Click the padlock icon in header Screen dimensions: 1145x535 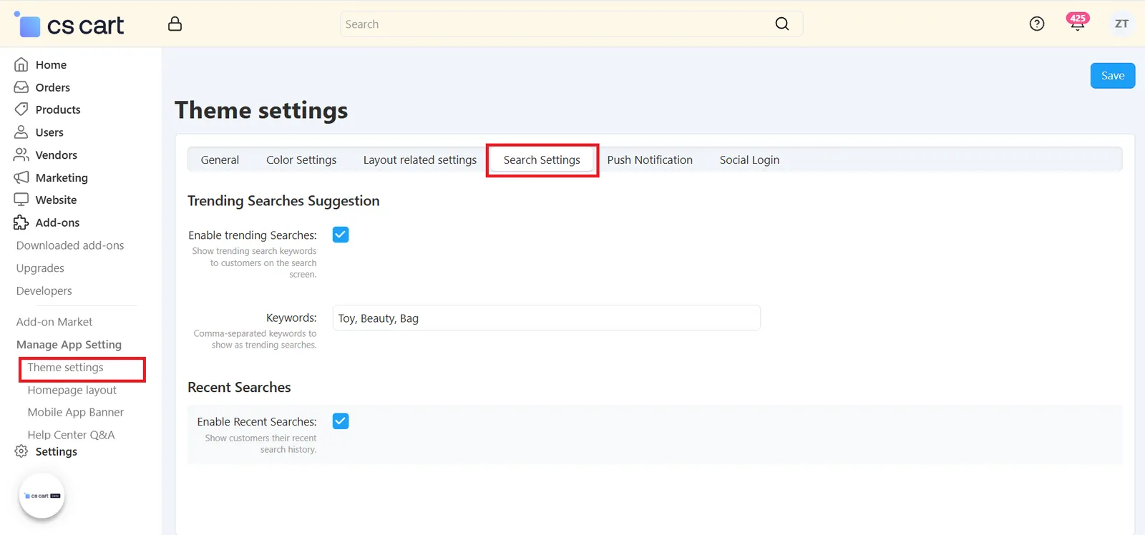coord(175,24)
